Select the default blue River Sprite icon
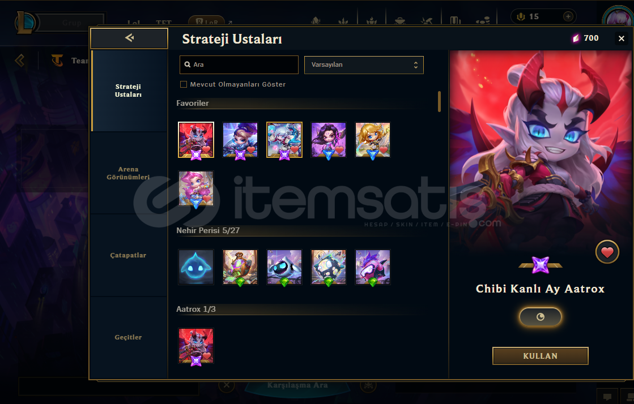 [195, 267]
